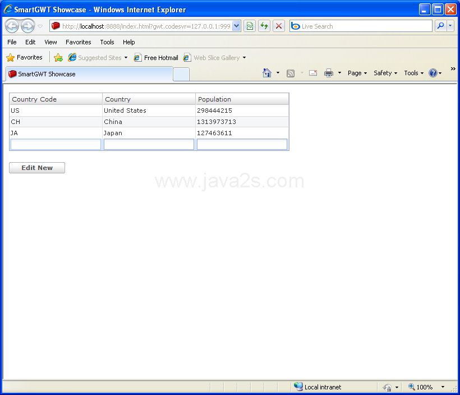Open the Favorites menu
This screenshot has height=395, width=460.
[79, 42]
